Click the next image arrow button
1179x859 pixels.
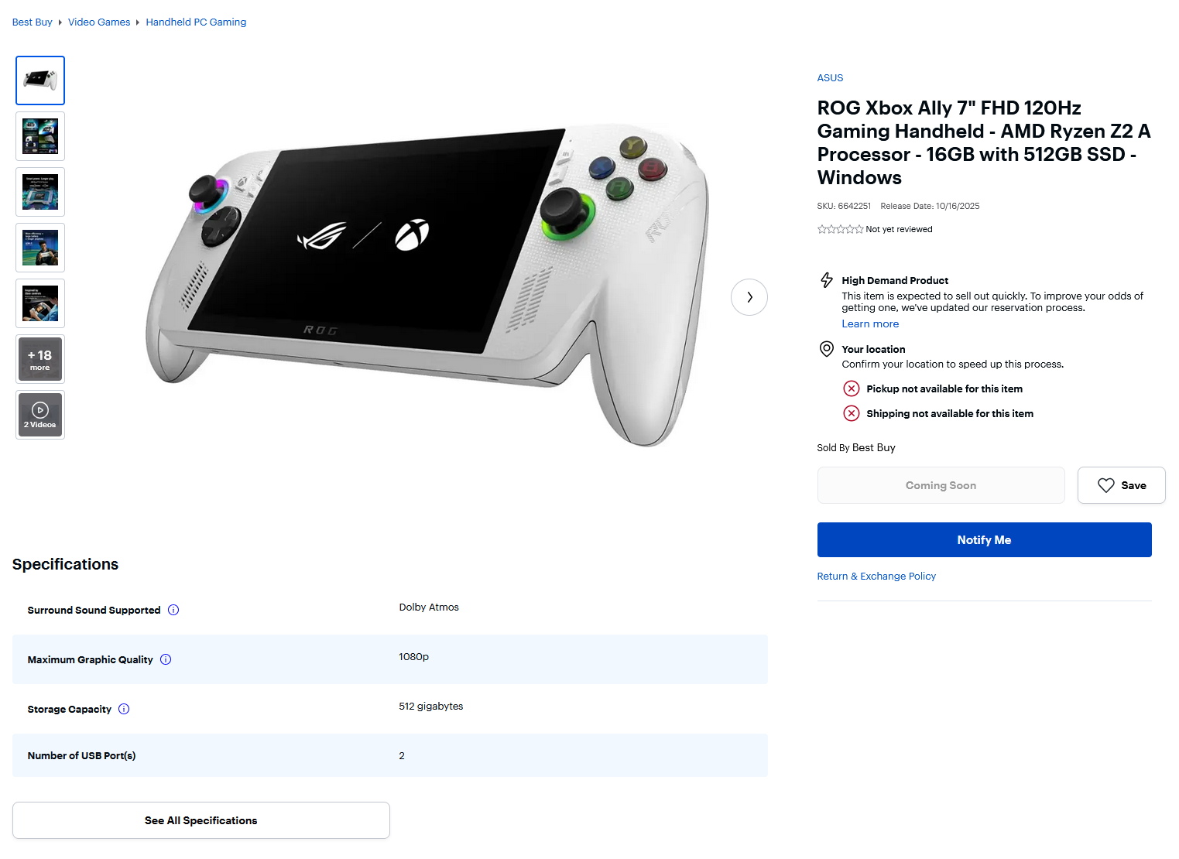749,297
